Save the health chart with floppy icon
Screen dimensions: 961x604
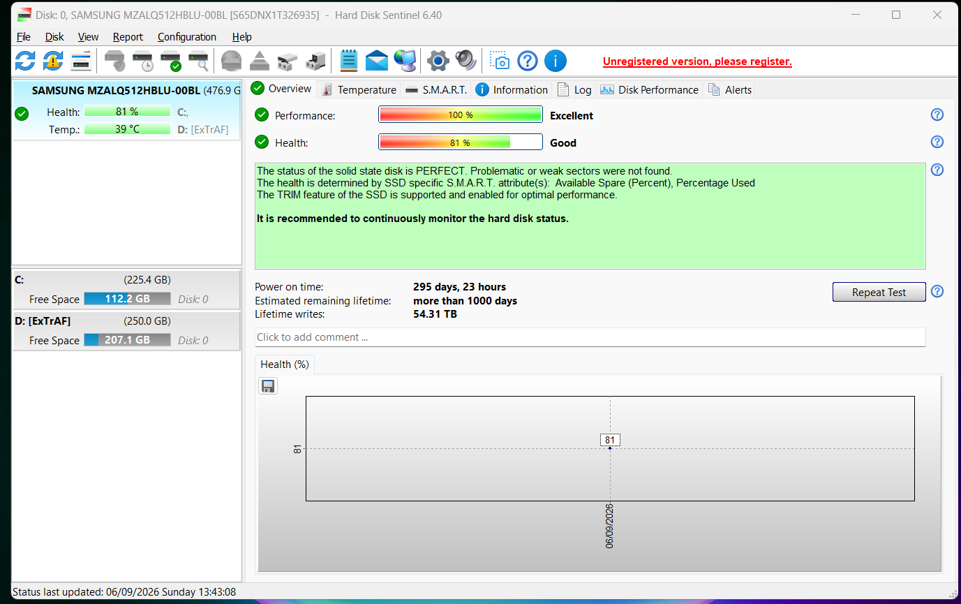pos(268,386)
